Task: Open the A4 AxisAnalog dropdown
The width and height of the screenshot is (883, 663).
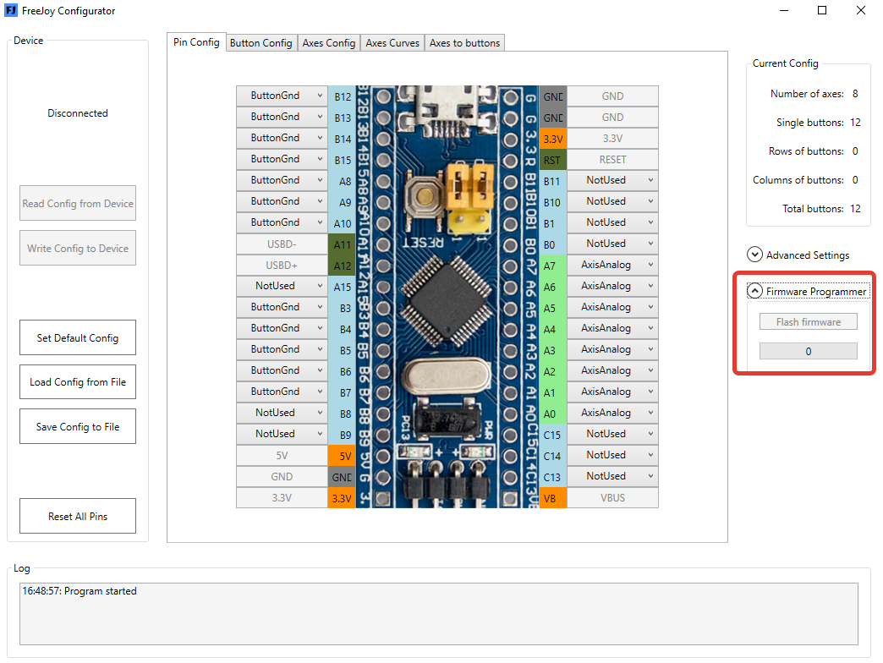Action: tap(612, 328)
